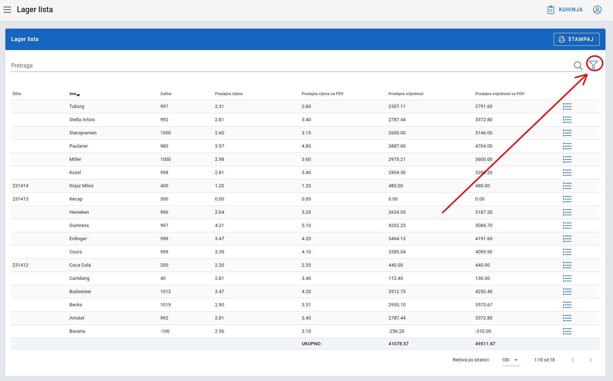Sort by the Šifra column header
613x381 pixels.
click(x=17, y=94)
